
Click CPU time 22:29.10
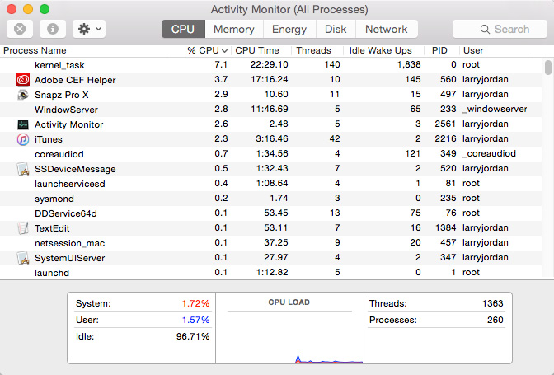tap(270, 64)
